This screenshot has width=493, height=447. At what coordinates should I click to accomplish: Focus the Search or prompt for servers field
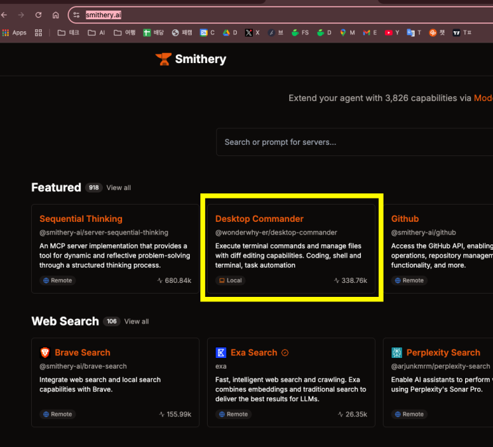click(352, 142)
